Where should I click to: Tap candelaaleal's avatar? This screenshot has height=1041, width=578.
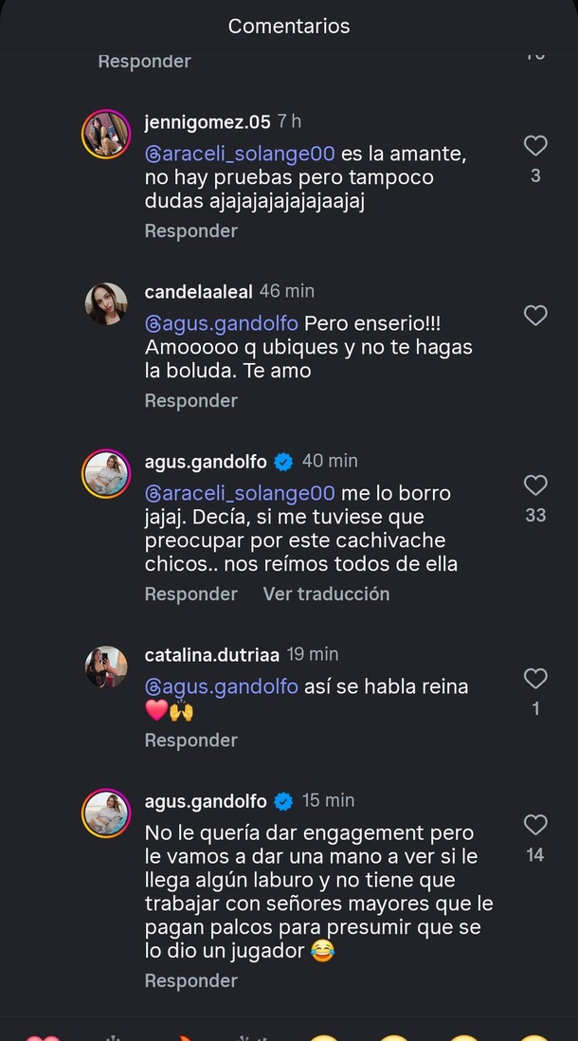(105, 303)
